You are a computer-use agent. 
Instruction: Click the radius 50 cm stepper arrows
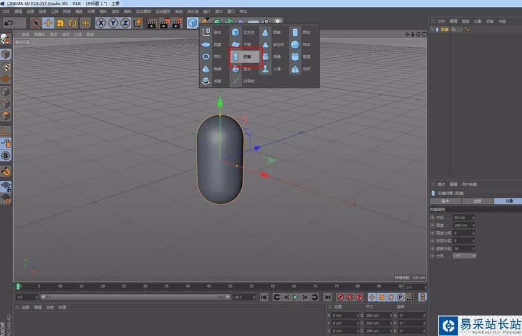coord(474,218)
